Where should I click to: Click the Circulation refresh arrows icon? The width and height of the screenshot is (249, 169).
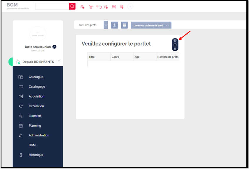21,106
